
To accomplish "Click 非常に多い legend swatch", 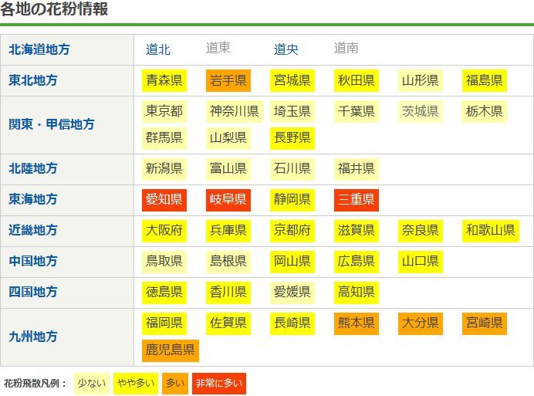I will tap(220, 383).
